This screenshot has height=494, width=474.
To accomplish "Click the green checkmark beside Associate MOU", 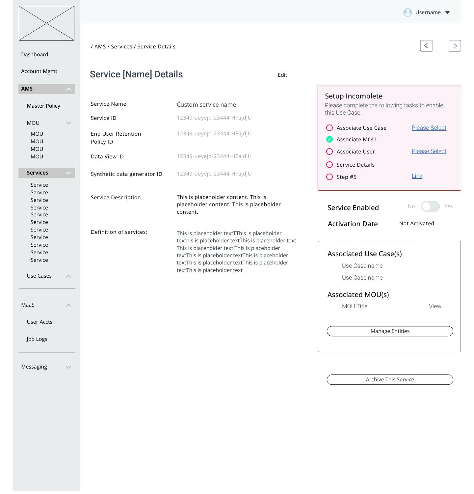I will click(x=329, y=139).
